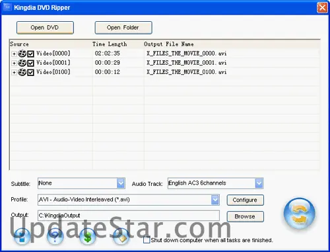Uncheck the Video[0000] checkbox
The height and width of the screenshot is (252, 330).
pyautogui.click(x=30, y=54)
